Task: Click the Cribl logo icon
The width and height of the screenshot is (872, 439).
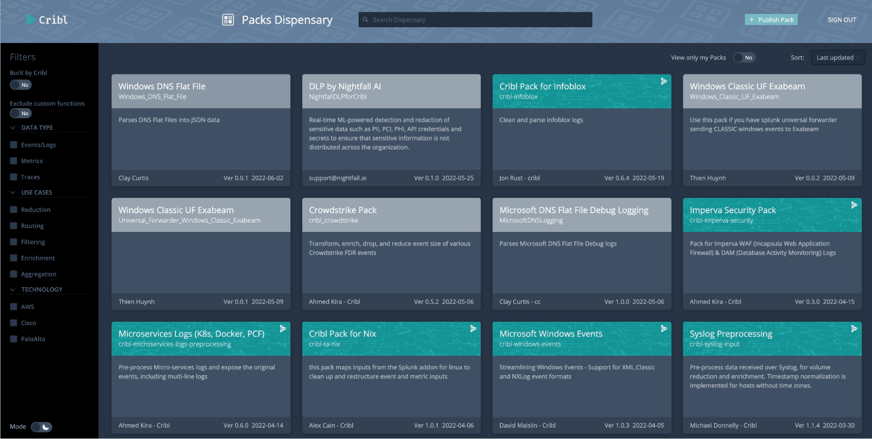Action: (31, 20)
